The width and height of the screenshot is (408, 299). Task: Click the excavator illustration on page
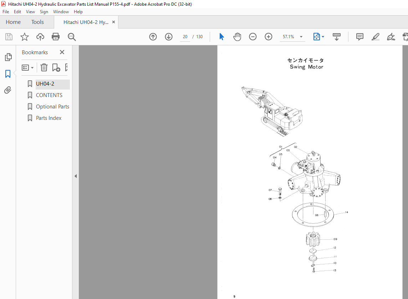click(272, 111)
